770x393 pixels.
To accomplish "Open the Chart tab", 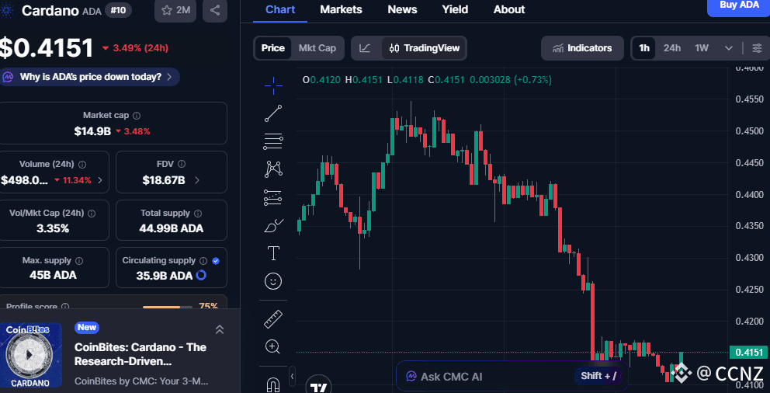I will 279,9.
